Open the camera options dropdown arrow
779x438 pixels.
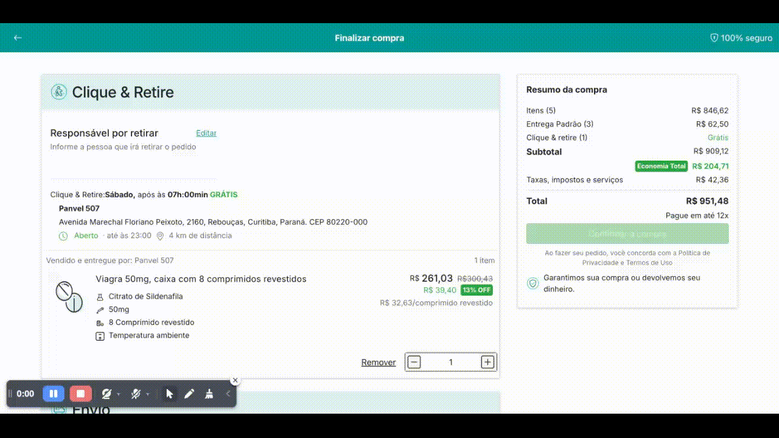pos(118,394)
